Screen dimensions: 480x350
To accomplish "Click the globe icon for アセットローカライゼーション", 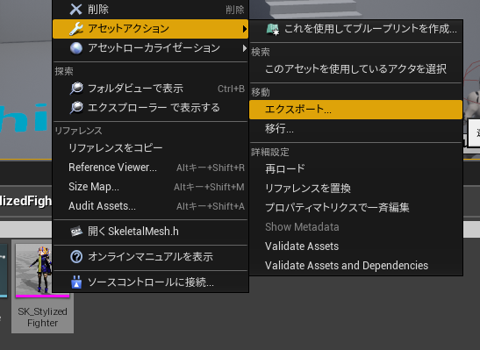I will [76, 48].
